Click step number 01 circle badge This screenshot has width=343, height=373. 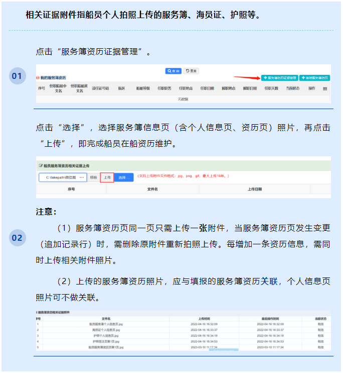point(17,76)
